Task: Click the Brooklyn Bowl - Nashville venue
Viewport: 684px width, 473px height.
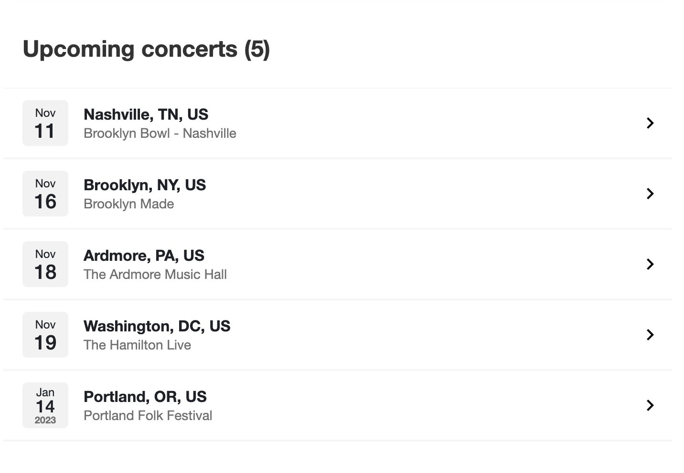Action: [x=160, y=134]
